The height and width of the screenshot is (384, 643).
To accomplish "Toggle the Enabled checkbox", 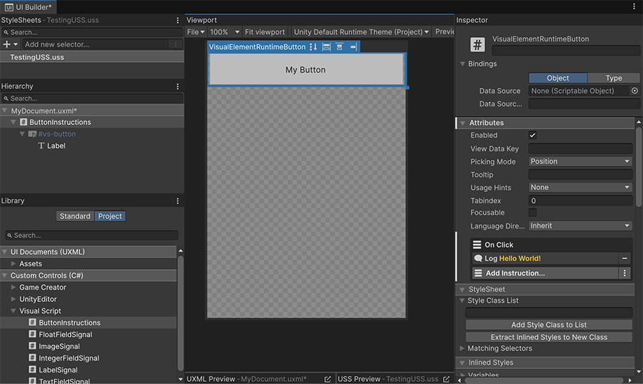I will [532, 135].
